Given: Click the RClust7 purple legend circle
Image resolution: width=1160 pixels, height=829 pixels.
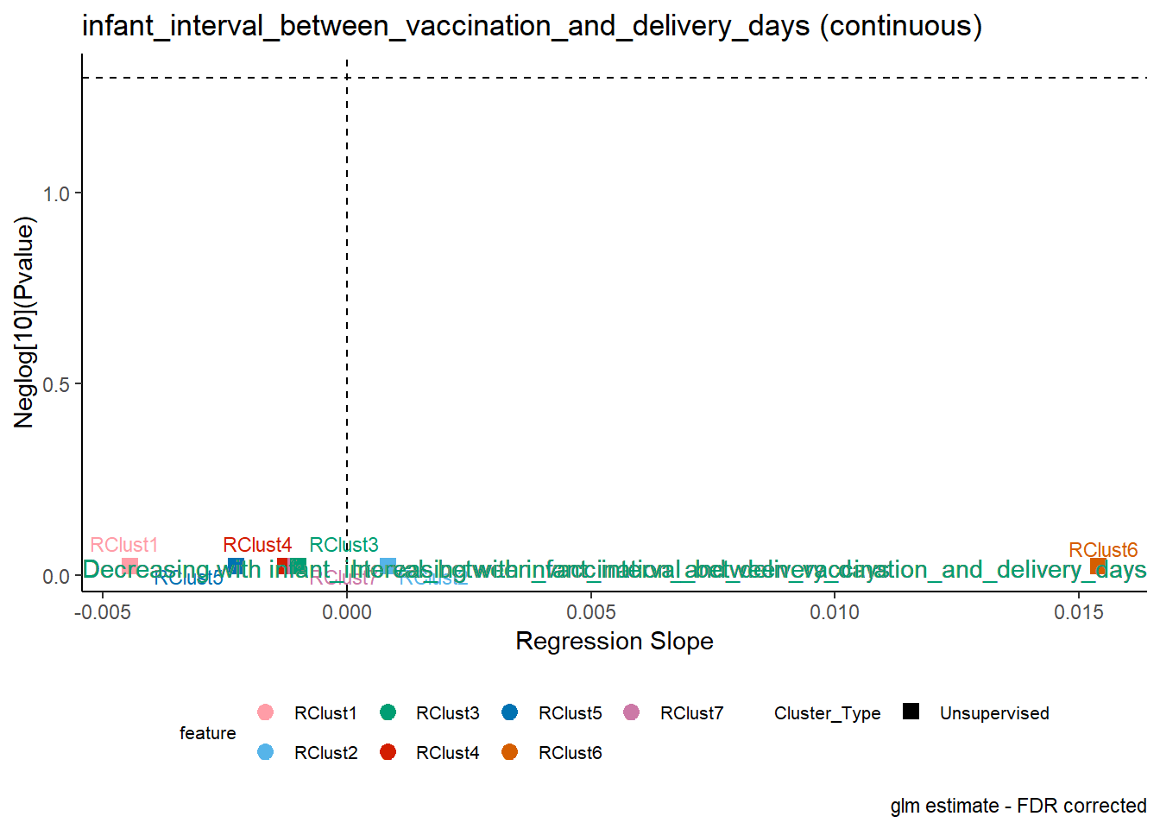Looking at the screenshot, I should tap(632, 712).
